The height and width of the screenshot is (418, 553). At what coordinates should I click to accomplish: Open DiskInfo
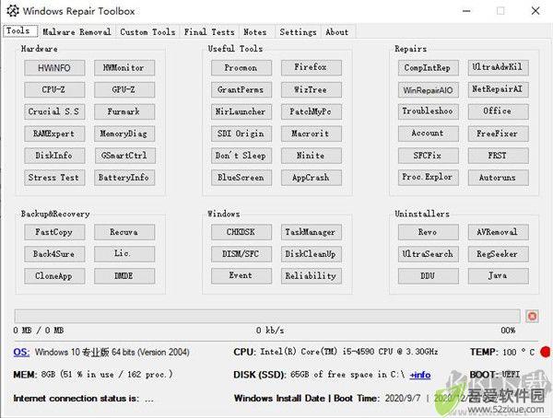click(x=54, y=156)
